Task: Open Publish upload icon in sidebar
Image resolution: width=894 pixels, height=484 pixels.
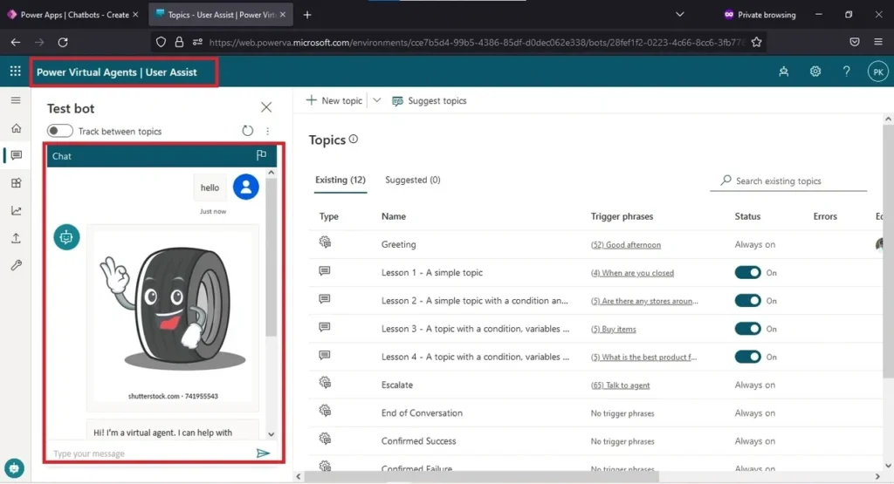Action: (16, 238)
